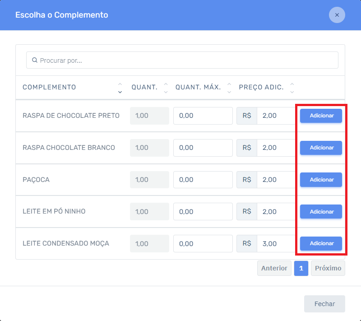Sort the QUANT. column using its sort arrows
361x321 pixels.
pos(166,87)
